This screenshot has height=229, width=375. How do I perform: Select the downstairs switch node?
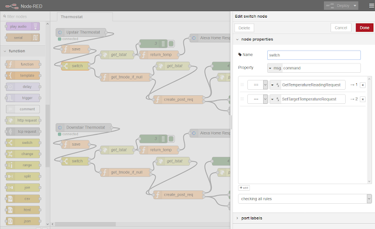[x=75, y=161]
